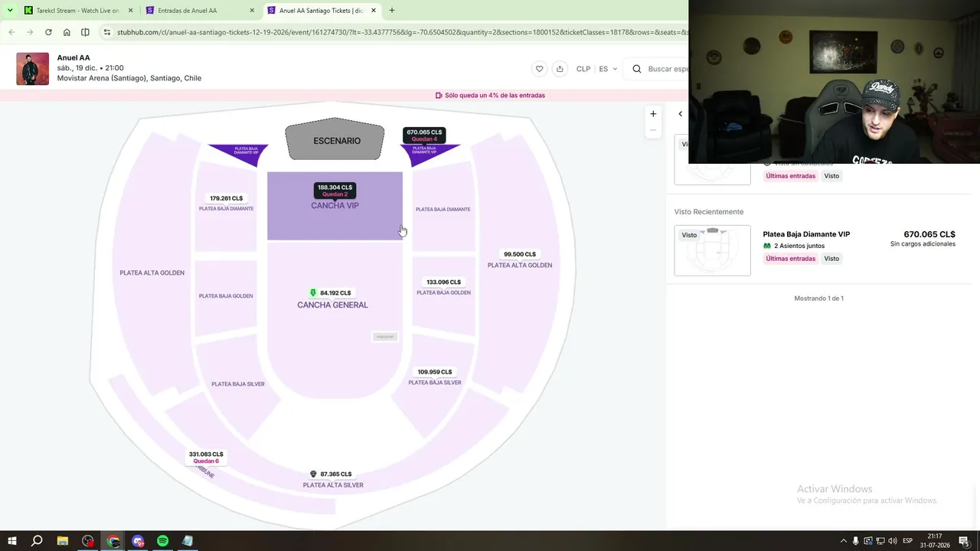Screen dimensions: 980x551
Task: Open seat map thumbnail of Diamante VIP listing
Action: tap(712, 250)
